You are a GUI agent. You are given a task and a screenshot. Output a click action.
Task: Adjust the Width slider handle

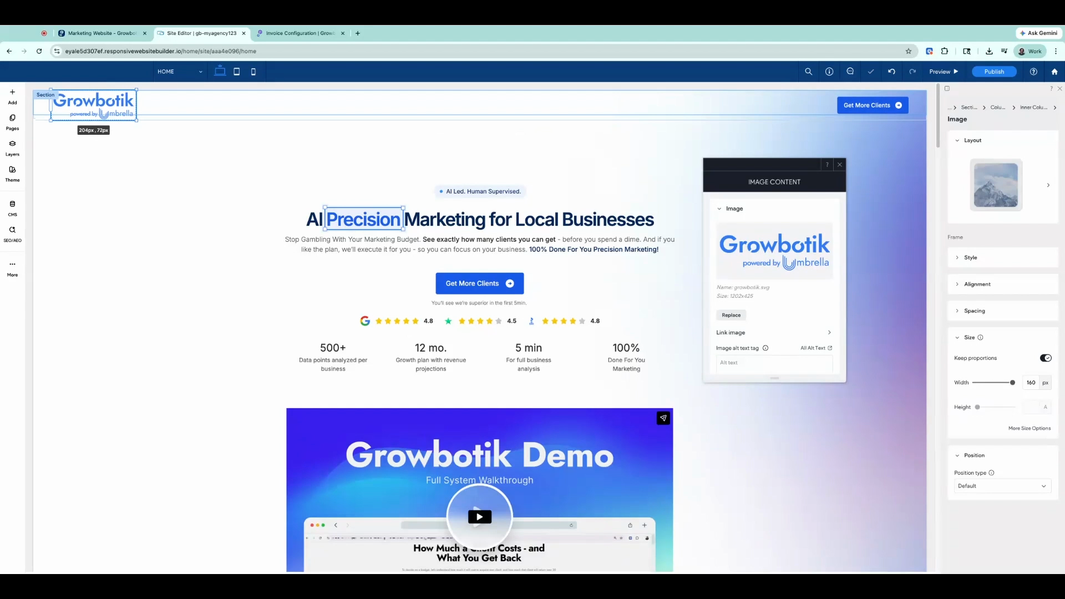(1012, 383)
